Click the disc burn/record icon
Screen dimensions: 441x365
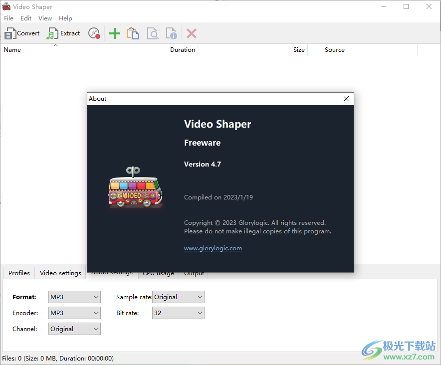click(94, 33)
